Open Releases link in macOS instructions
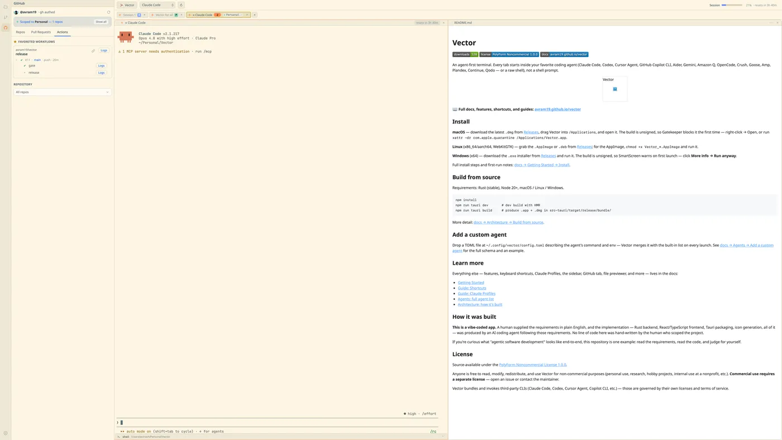This screenshot has height=440, width=782. [x=531, y=132]
